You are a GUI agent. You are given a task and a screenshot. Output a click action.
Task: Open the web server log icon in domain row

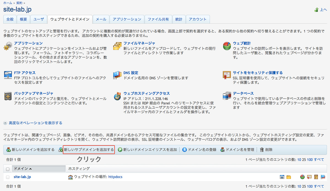tap(316, 177)
